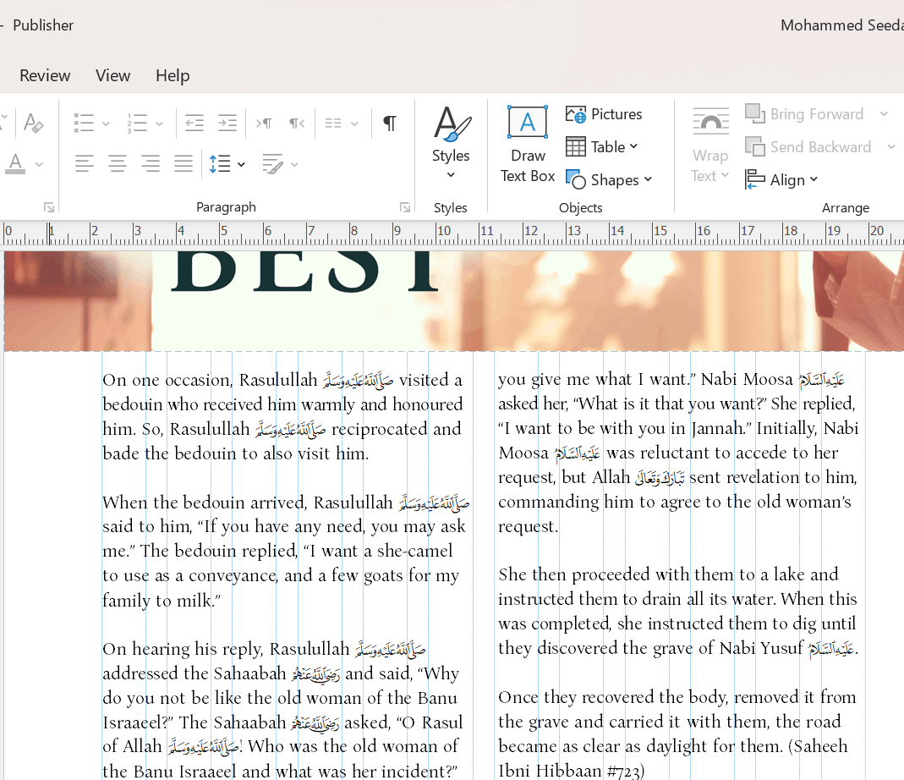The width and height of the screenshot is (904, 780).
Task: Open the numbering dropdown arrow
Action: tap(159, 124)
